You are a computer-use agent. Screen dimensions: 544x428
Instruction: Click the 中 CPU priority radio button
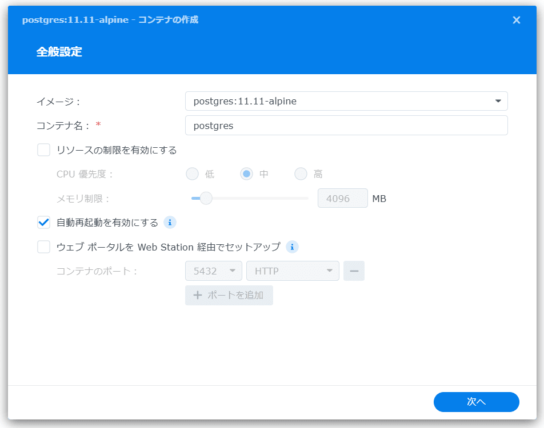click(246, 173)
